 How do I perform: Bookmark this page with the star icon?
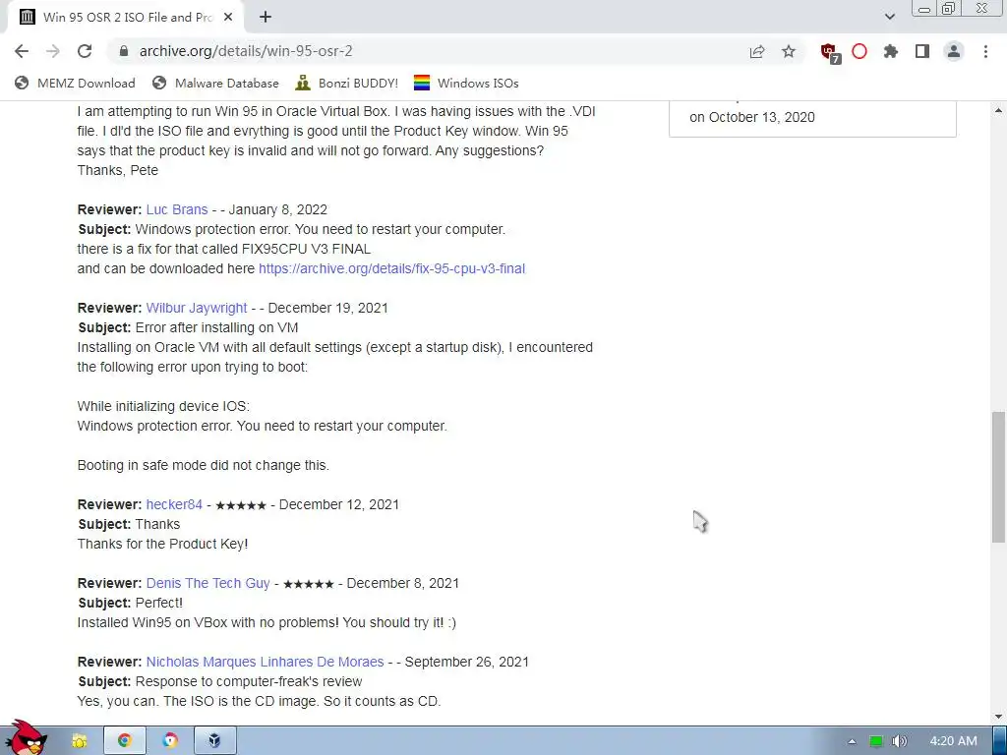(x=789, y=51)
